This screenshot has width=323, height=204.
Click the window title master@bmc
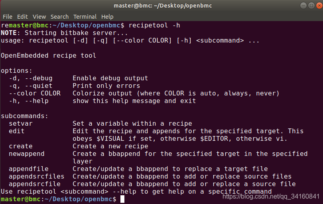[x=163, y=6]
